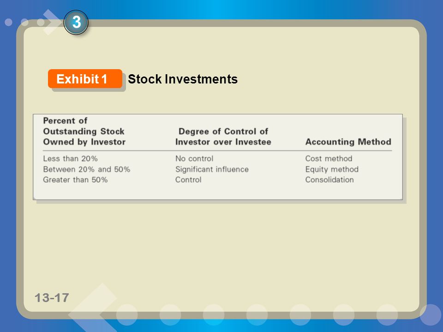Click the Percent of Outstanding Stock header
The width and height of the screenshot is (443, 332).
coord(84,131)
